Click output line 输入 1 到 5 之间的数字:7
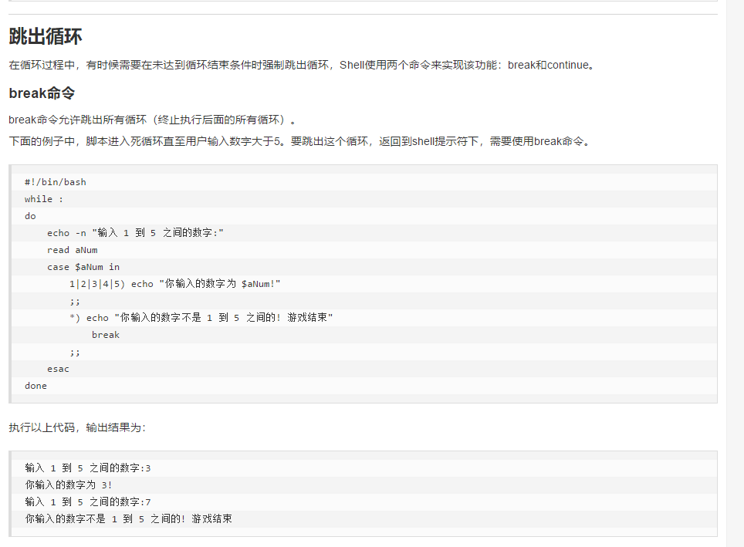 point(88,502)
